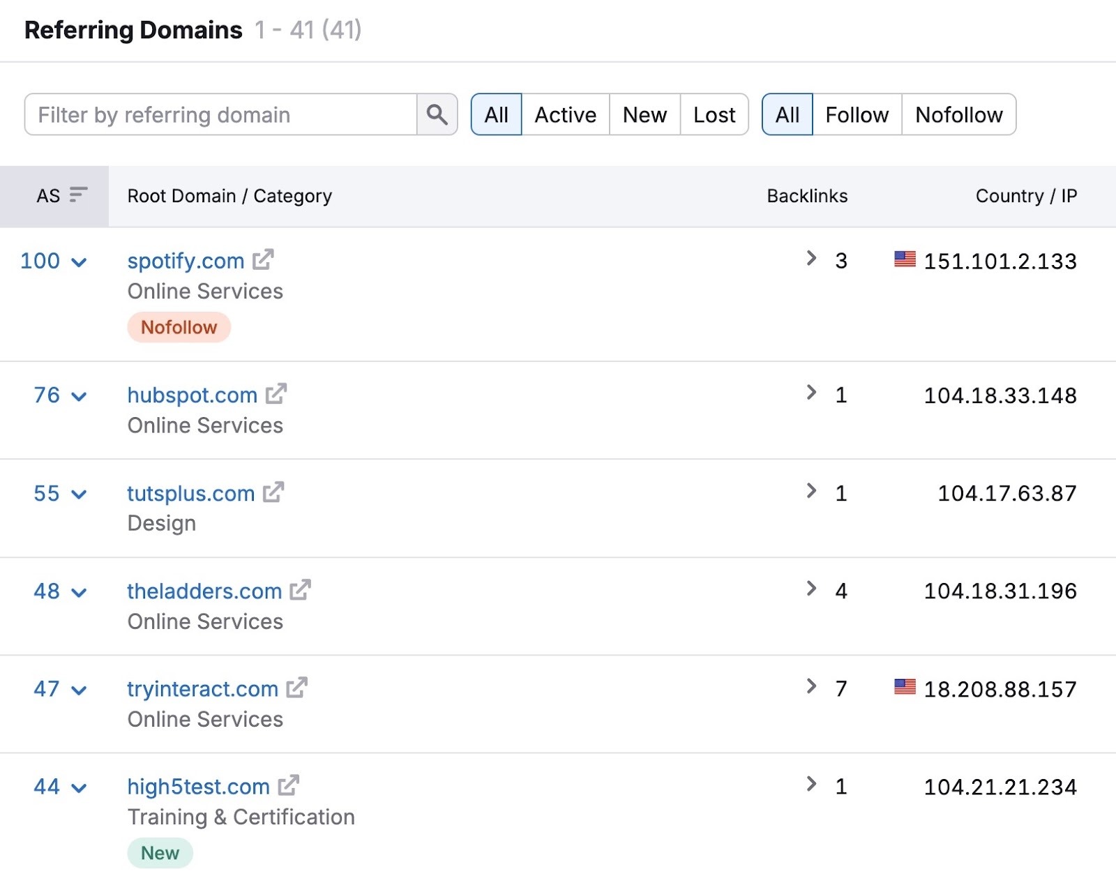Click the US flag beside 18.208.88.157
1116x885 pixels.
pos(903,688)
